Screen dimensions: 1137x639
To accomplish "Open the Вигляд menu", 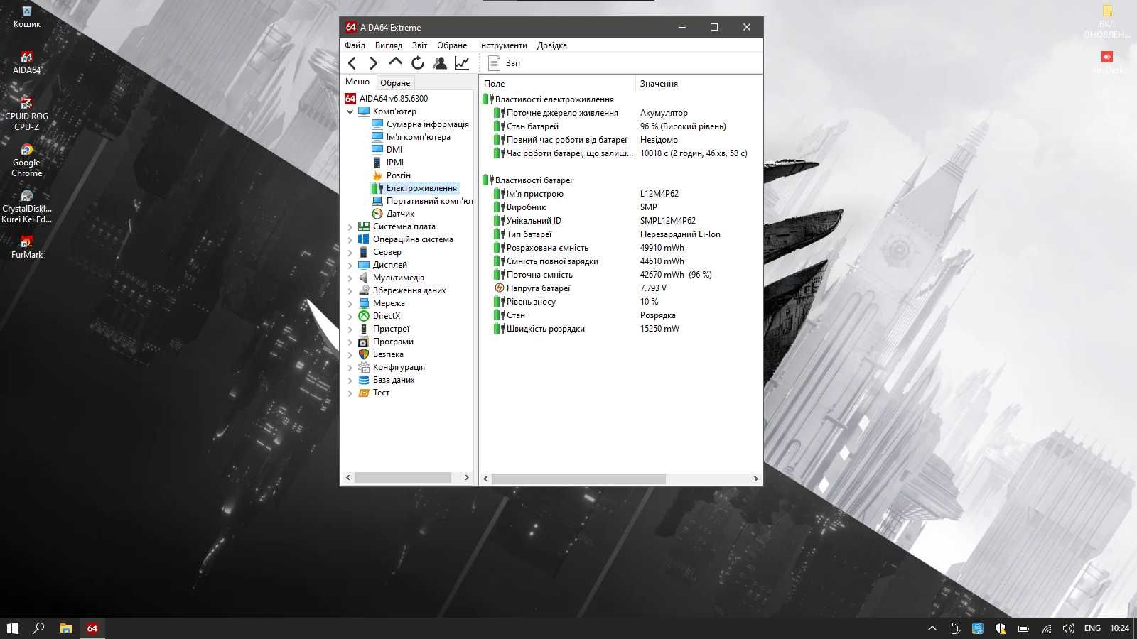I will pyautogui.click(x=388, y=45).
